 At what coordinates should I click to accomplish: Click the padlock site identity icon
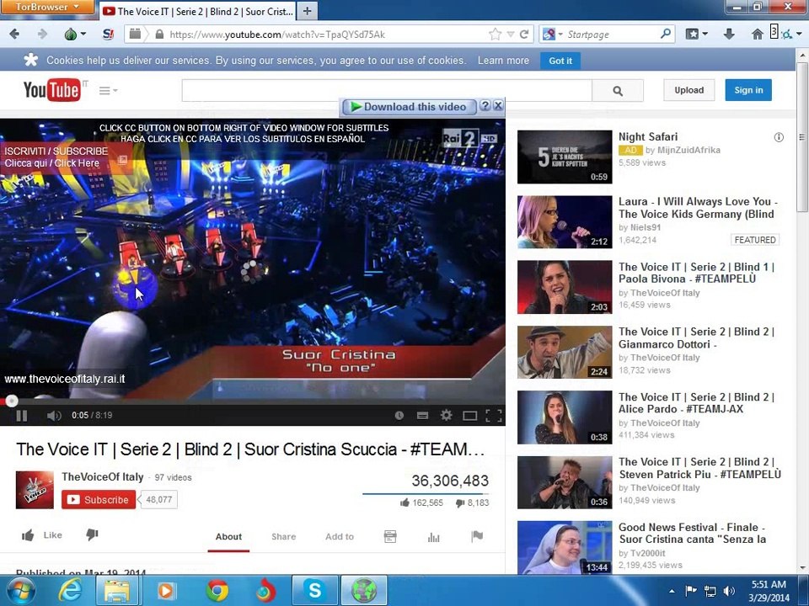coord(159,35)
